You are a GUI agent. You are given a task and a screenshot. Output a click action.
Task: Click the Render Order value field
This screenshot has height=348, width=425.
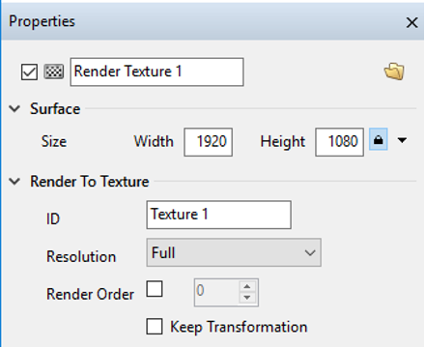pos(216,292)
